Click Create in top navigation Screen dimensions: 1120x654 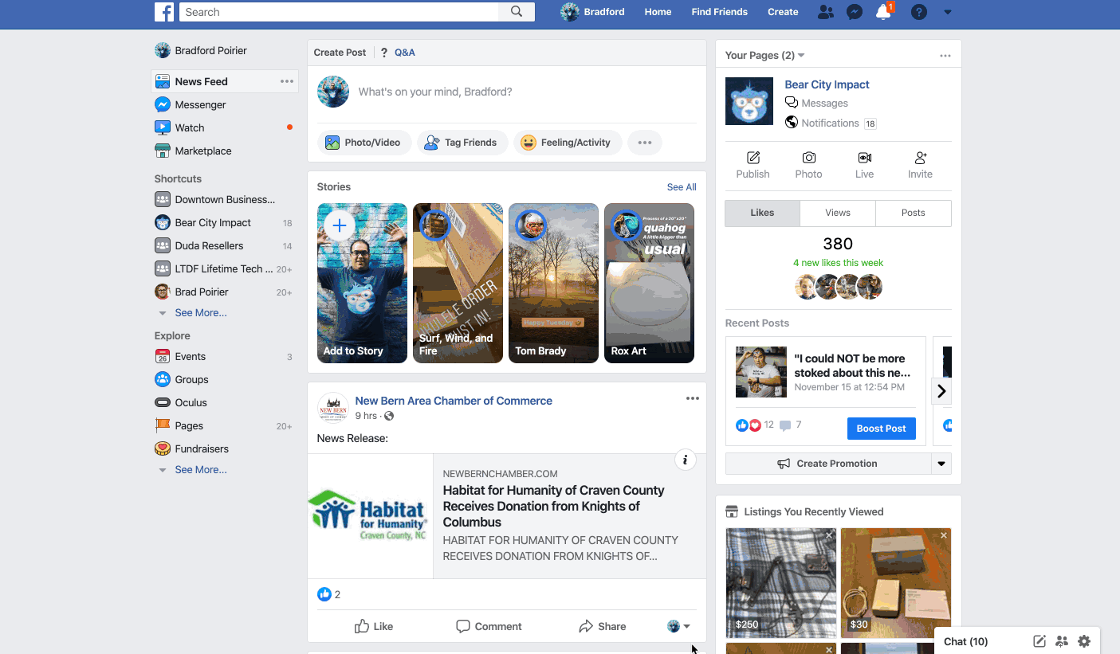[783, 12]
